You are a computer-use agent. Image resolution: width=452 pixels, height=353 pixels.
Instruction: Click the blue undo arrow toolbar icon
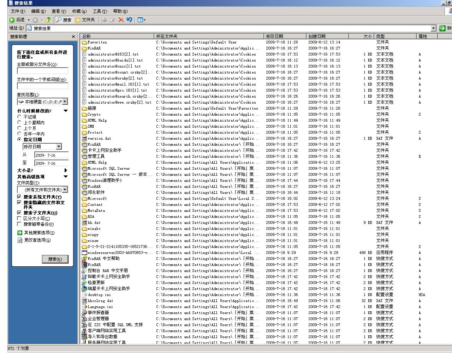pyautogui.click(x=129, y=20)
